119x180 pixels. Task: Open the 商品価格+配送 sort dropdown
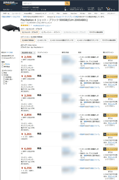[x=28, y=53]
